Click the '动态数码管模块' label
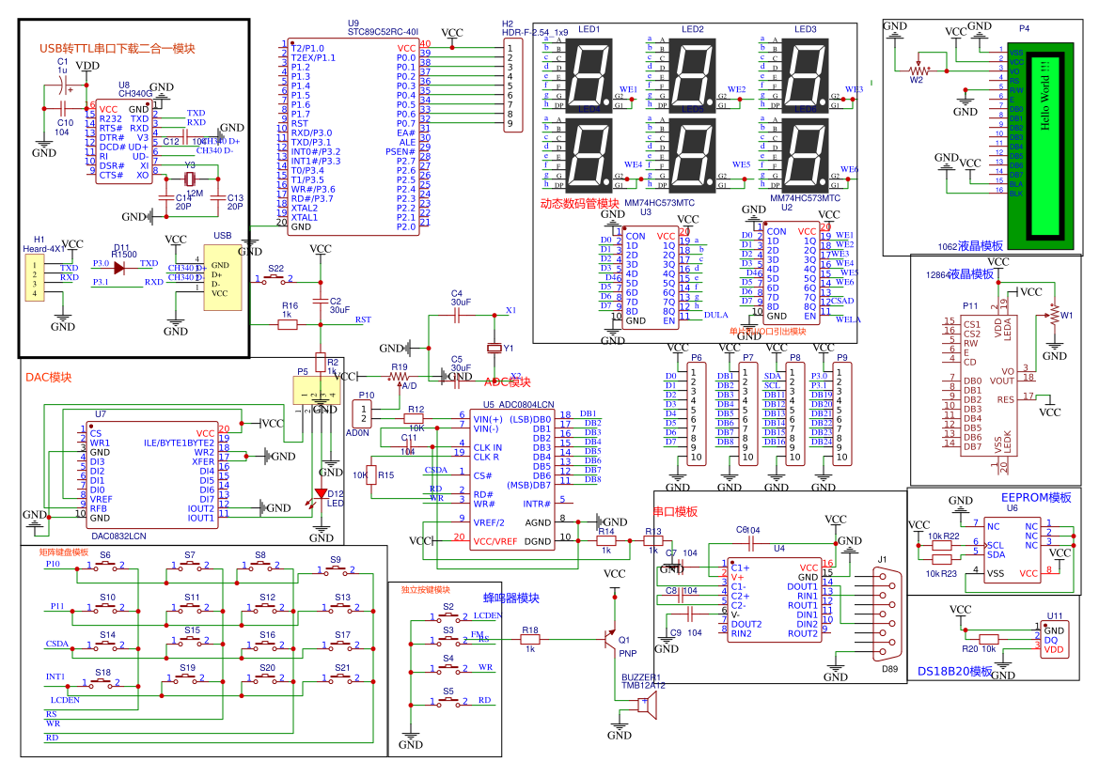This screenshot has width=1099, height=777. [x=579, y=203]
